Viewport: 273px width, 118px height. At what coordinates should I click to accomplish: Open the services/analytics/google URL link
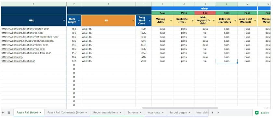(28, 41)
